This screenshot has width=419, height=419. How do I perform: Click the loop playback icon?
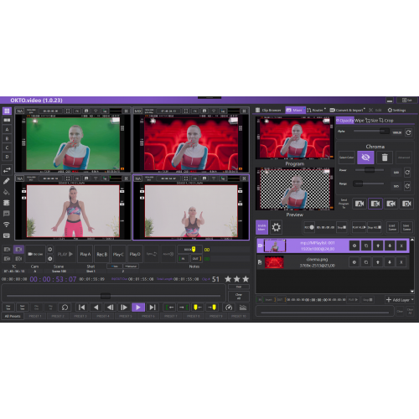pyautogui.click(x=65, y=308)
